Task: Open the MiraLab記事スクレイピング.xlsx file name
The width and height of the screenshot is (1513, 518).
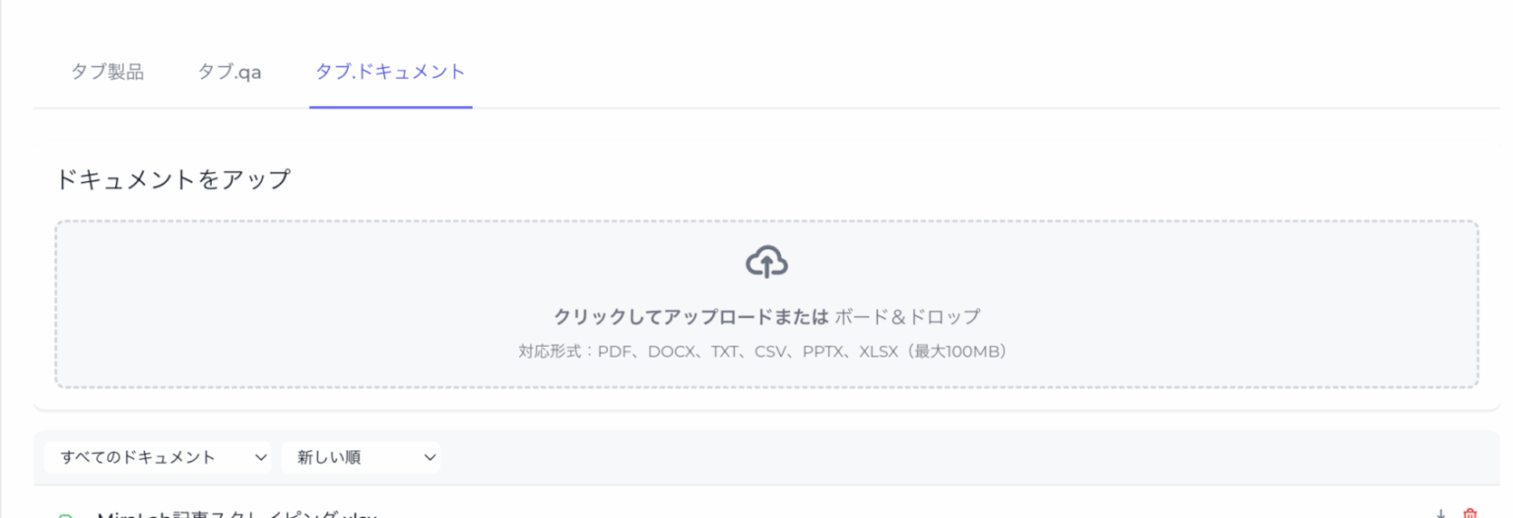Action: click(x=236, y=514)
